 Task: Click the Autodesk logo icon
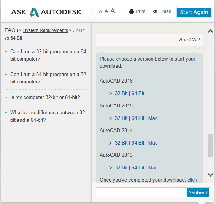coord(34,12)
